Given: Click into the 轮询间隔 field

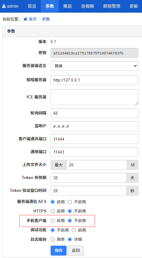Looking at the screenshot, I should pos(94,113).
